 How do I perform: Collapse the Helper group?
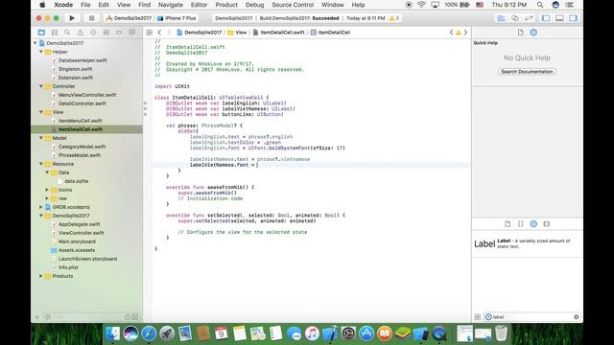41,52
